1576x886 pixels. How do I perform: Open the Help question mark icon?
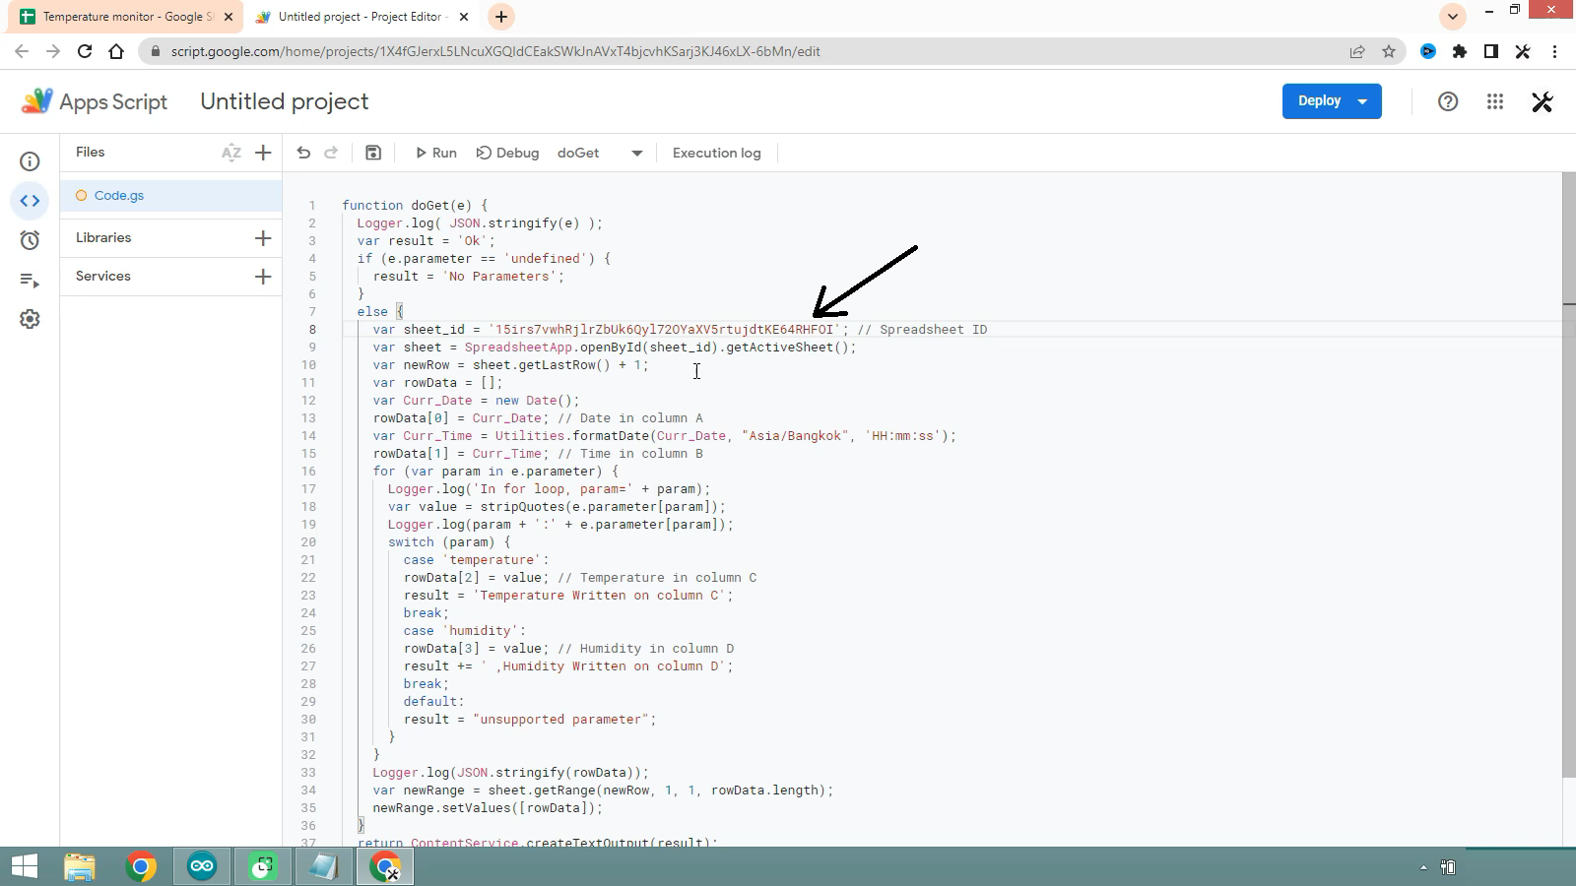[x=1448, y=101]
